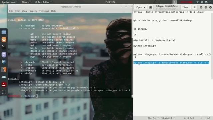Launch Metasploit from the dock
The height and width of the screenshot is (120, 213).
coord(4,62)
